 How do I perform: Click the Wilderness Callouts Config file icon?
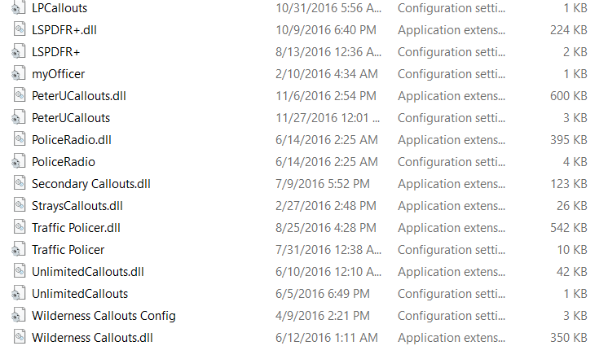pyautogui.click(x=19, y=315)
